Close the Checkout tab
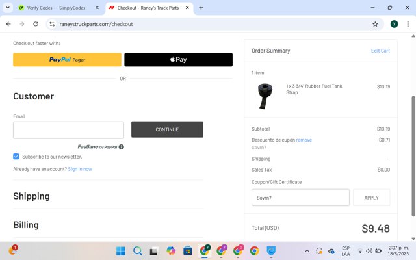416x260 pixels. click(x=187, y=8)
